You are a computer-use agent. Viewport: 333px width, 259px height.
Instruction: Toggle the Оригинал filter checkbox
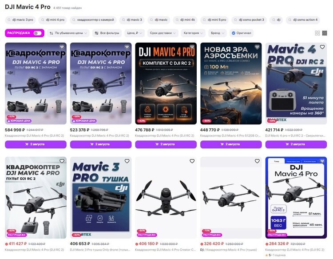pos(242,33)
